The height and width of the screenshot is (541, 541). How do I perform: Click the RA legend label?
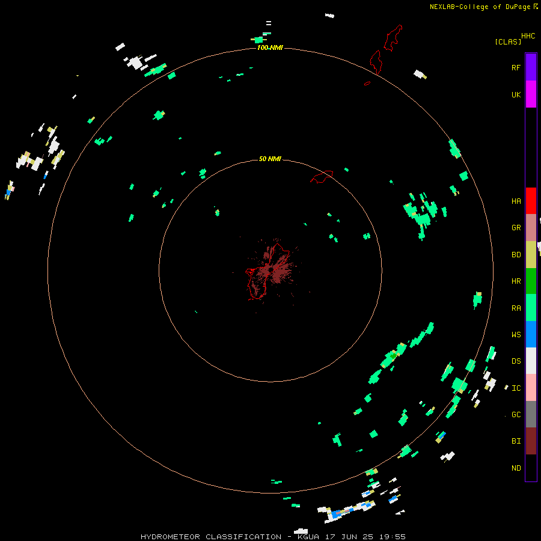pos(516,308)
